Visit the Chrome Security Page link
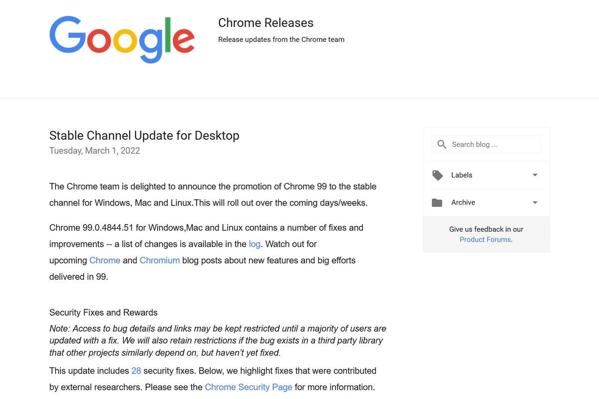The image size is (599, 399). click(x=249, y=387)
